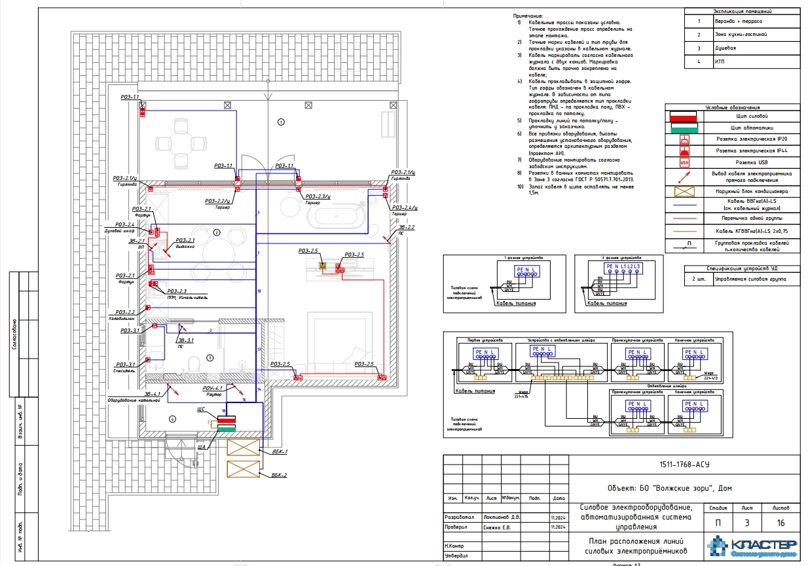Click drawing number 1511-1768-АСУ in title block

(684, 465)
